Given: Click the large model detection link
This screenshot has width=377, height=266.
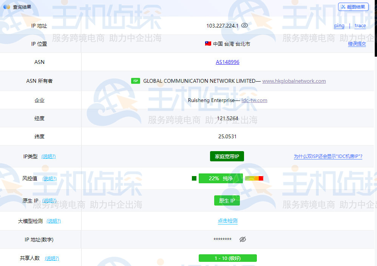Looking at the screenshot, I should pyautogui.click(x=227, y=221).
